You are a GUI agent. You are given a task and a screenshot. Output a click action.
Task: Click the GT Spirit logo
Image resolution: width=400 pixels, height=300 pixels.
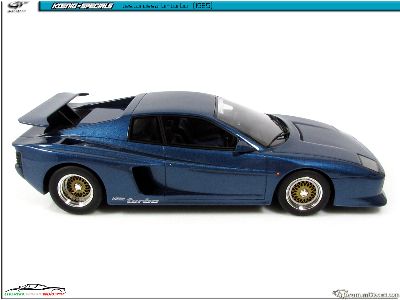click(18, 7)
